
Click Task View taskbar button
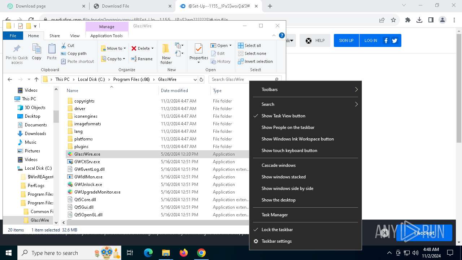(130, 253)
